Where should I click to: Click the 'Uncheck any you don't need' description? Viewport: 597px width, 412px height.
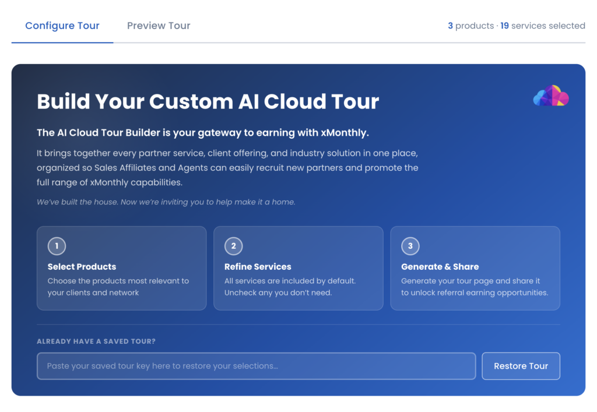(x=278, y=293)
